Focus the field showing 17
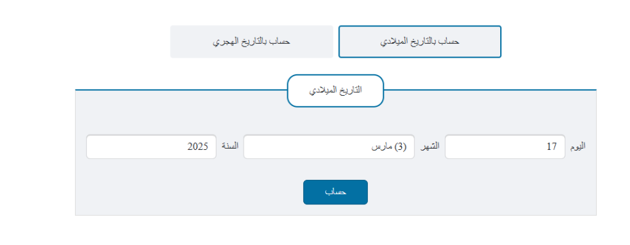 tap(505, 147)
